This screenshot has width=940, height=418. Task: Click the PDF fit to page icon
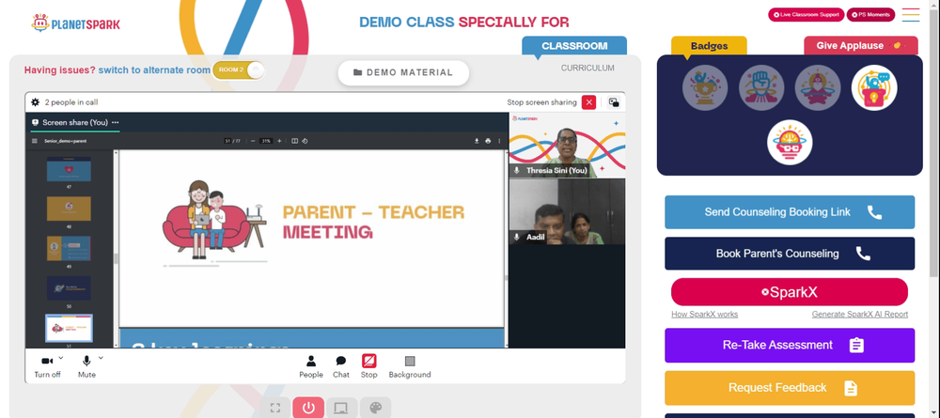(x=294, y=141)
